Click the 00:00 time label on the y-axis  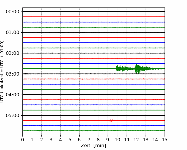pos(13,12)
